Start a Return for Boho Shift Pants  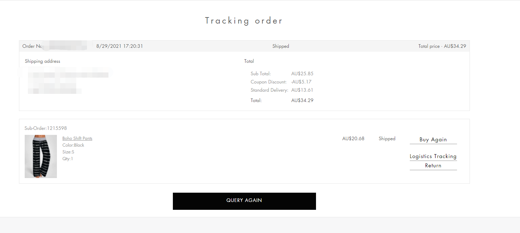pos(433,166)
